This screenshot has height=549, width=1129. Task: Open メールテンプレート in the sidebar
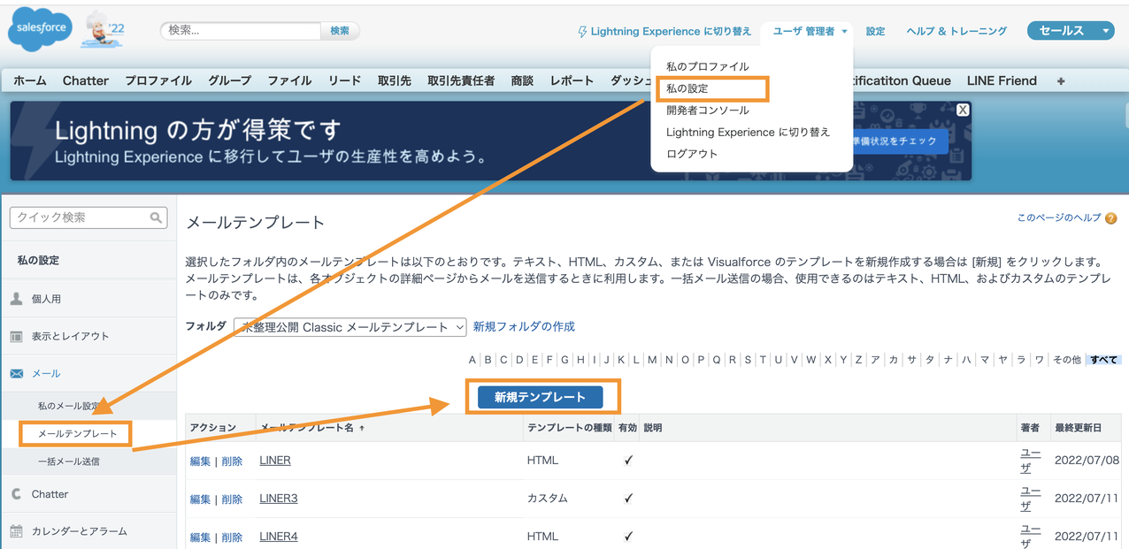click(77, 434)
